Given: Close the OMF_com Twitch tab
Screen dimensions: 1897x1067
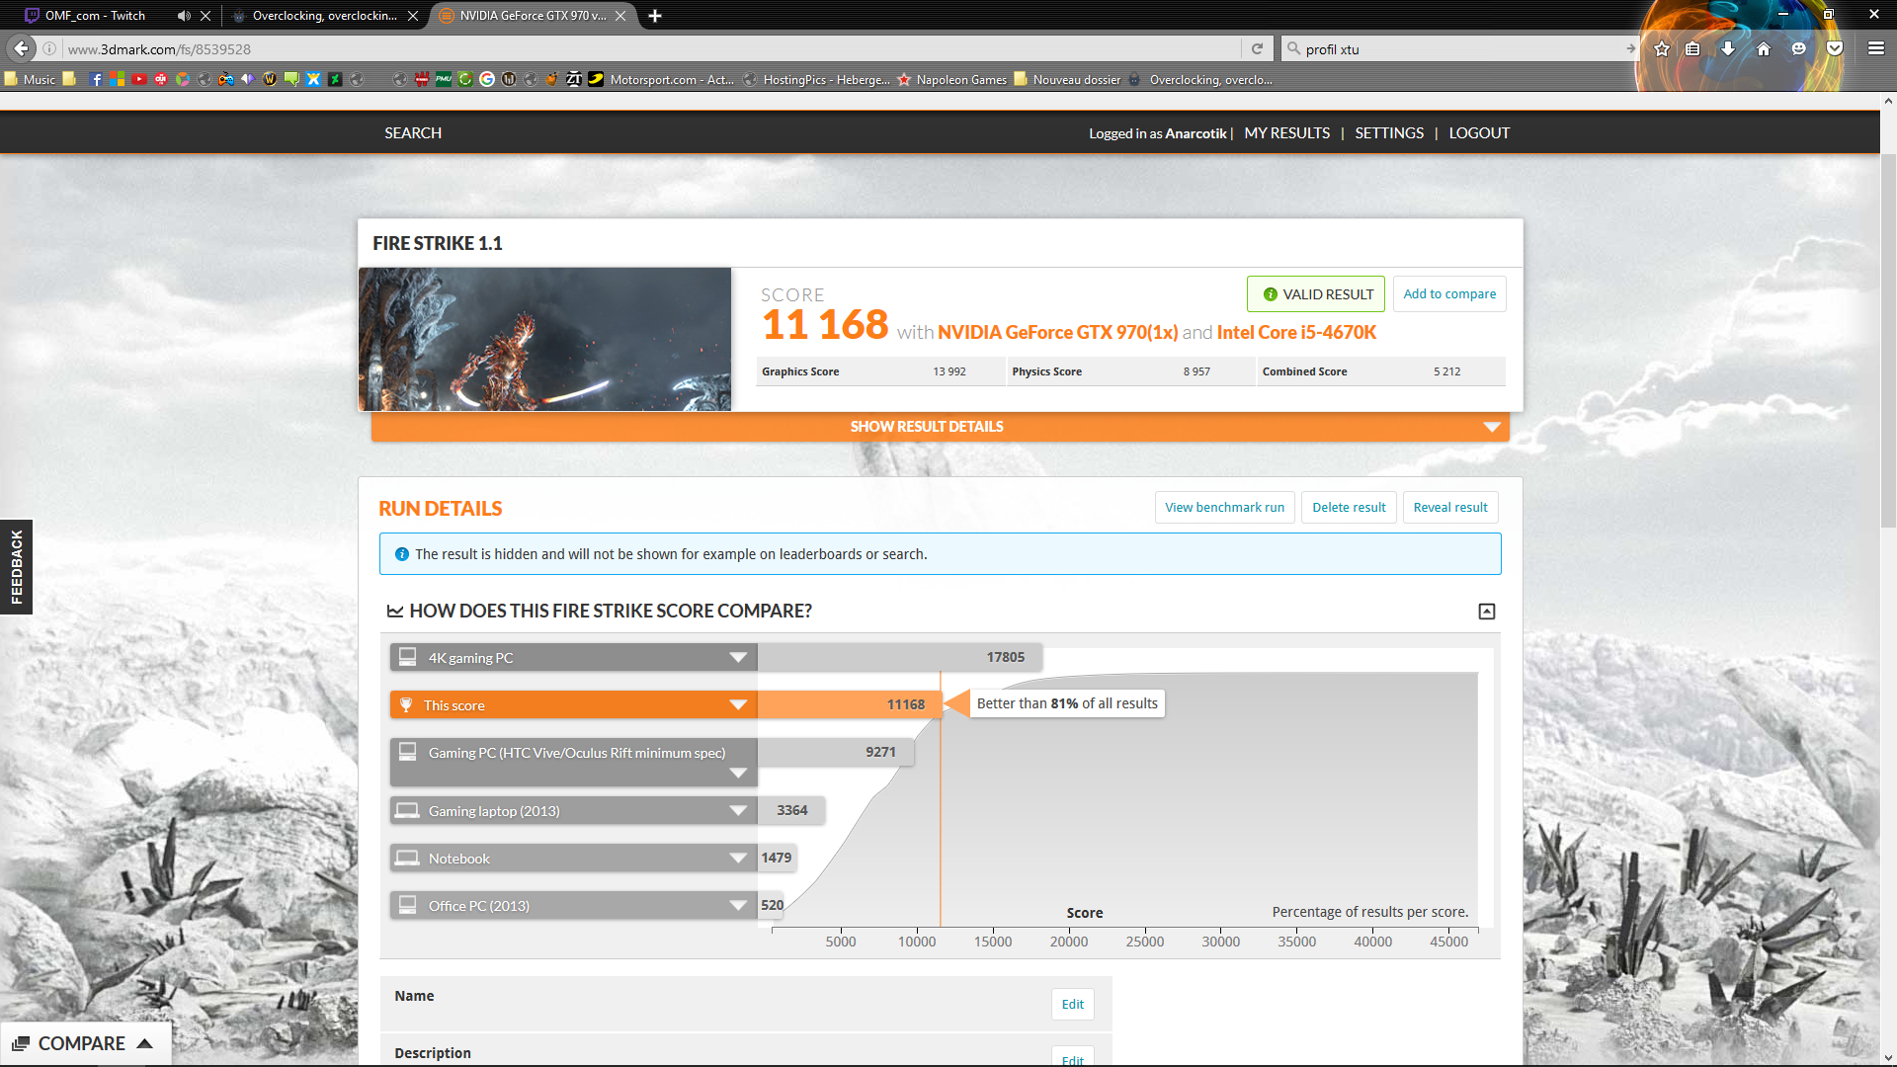Looking at the screenshot, I should [206, 16].
